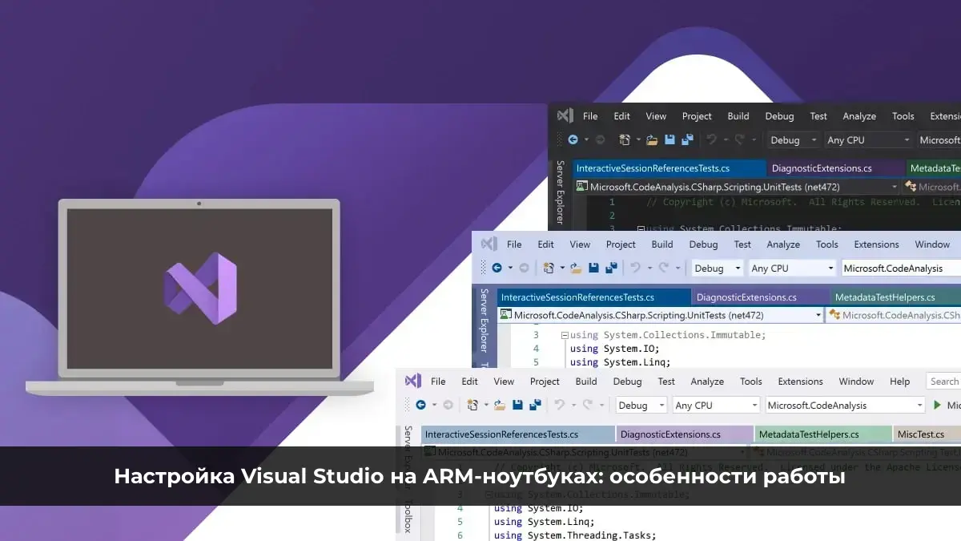Click the Save icon in the middle window
The width and height of the screenshot is (961, 541).
593,268
